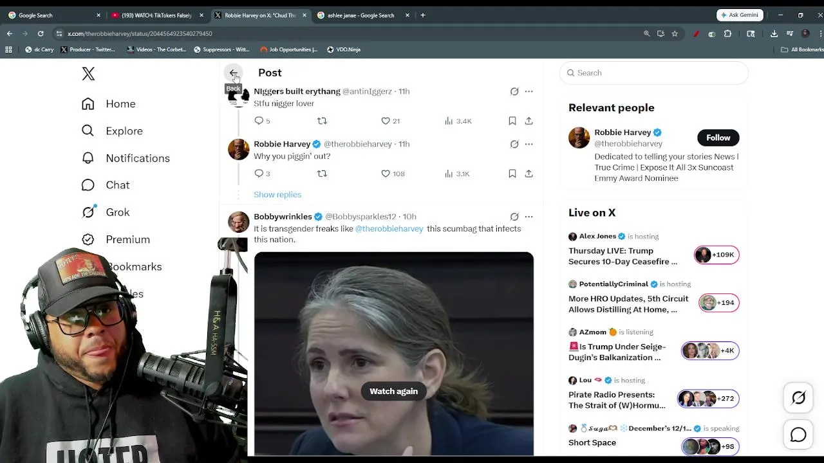The image size is (824, 463).
Task: Open the Short Space listing
Action: (592, 442)
